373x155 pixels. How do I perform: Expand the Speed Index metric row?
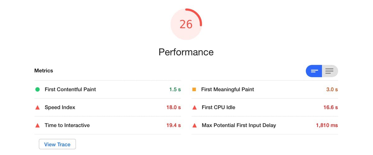tap(60, 107)
